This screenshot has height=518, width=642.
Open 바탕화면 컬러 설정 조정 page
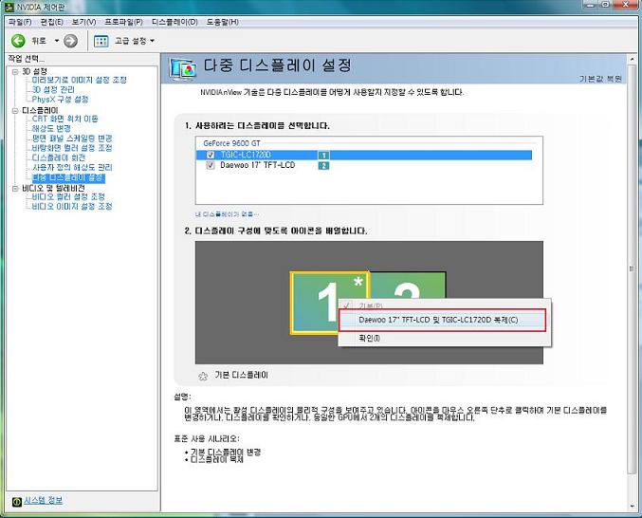coord(72,148)
